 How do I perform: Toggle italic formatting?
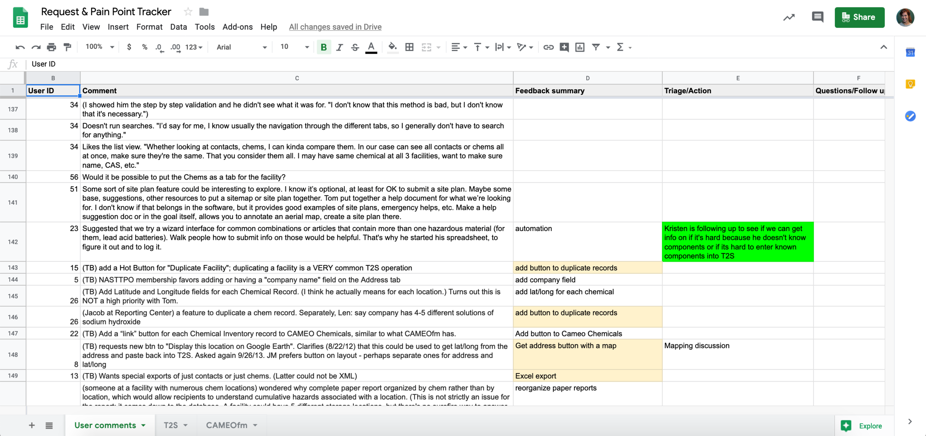339,47
